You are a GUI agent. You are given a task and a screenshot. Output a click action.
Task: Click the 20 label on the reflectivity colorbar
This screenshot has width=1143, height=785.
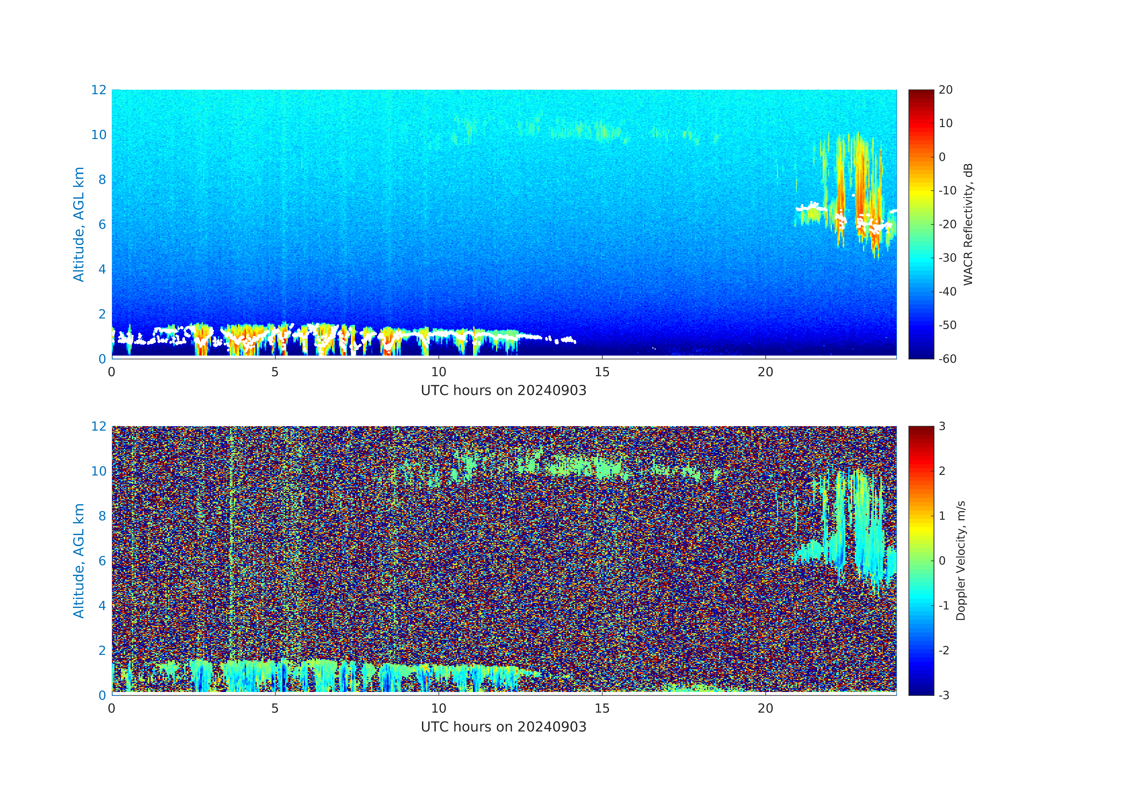point(945,90)
